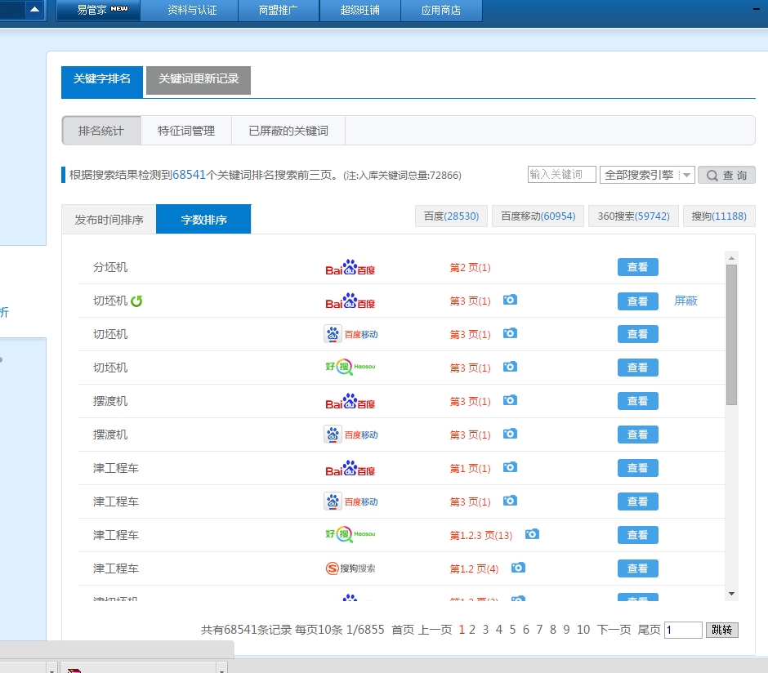This screenshot has width=768, height=673.
Task: Open 应用商店 in top navigation
Action: tap(441, 11)
